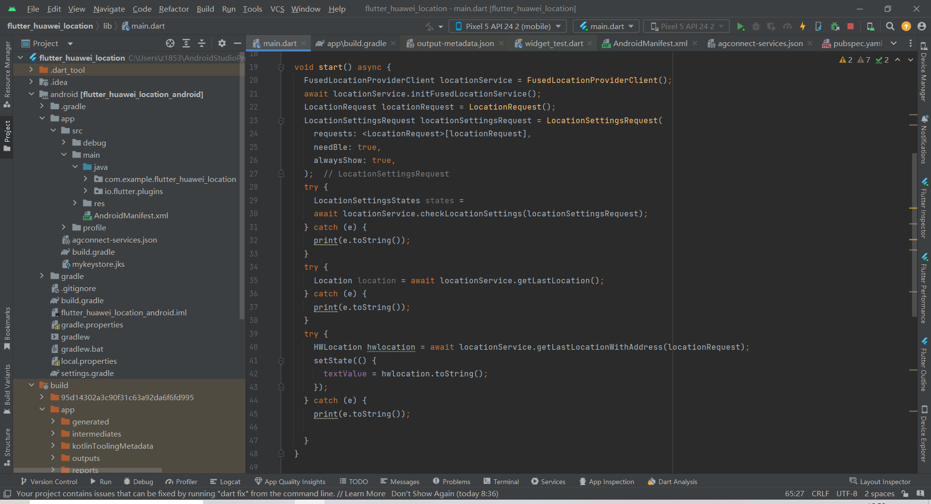The image size is (931, 504).
Task: Open the IDE update notification icon
Action: (x=906, y=26)
